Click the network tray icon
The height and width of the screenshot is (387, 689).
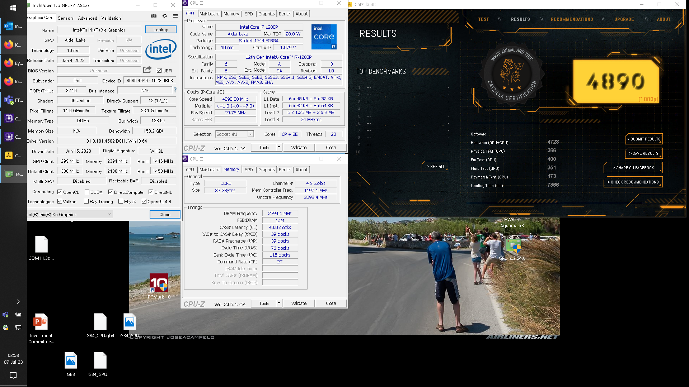point(18,328)
